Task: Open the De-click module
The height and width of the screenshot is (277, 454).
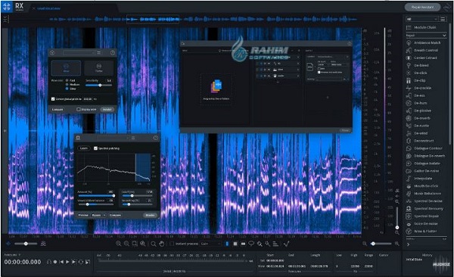Action: click(417, 73)
